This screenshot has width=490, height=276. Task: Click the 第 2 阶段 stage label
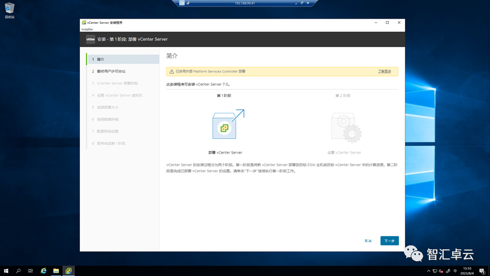(x=343, y=95)
